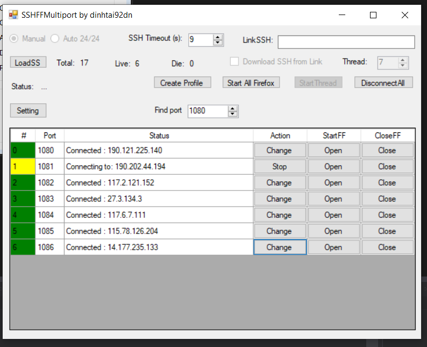Viewport: 427px width, 347px height.
Task: Click the Create Profile button
Action: coord(181,83)
